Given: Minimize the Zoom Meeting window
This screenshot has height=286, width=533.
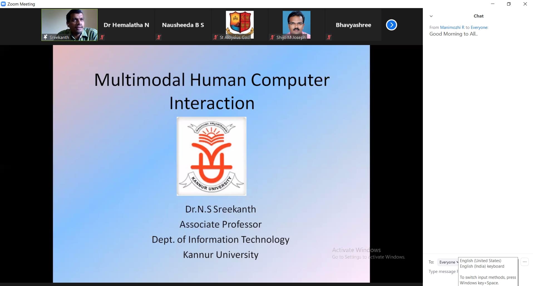Looking at the screenshot, I should (493, 4).
